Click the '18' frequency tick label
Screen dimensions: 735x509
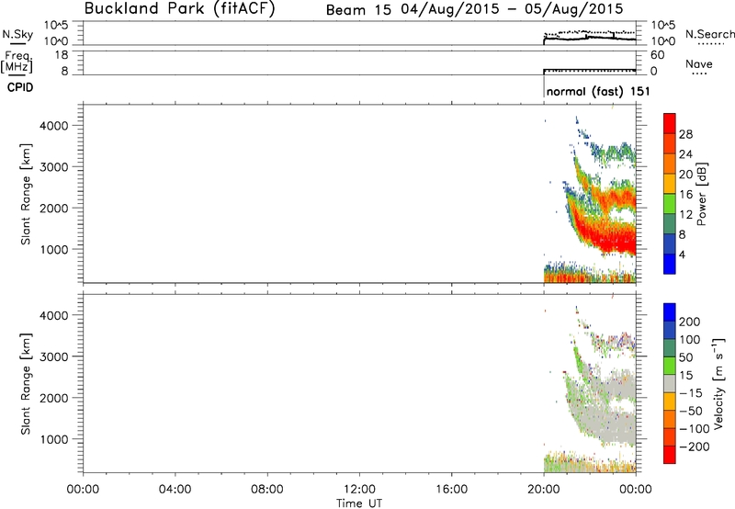tap(61, 55)
